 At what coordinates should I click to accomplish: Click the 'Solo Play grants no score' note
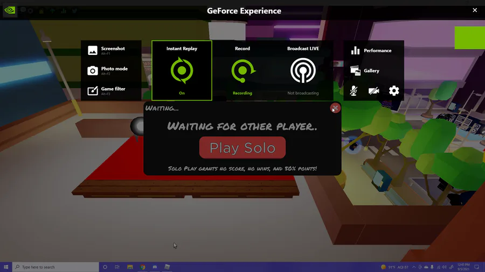[242, 168]
